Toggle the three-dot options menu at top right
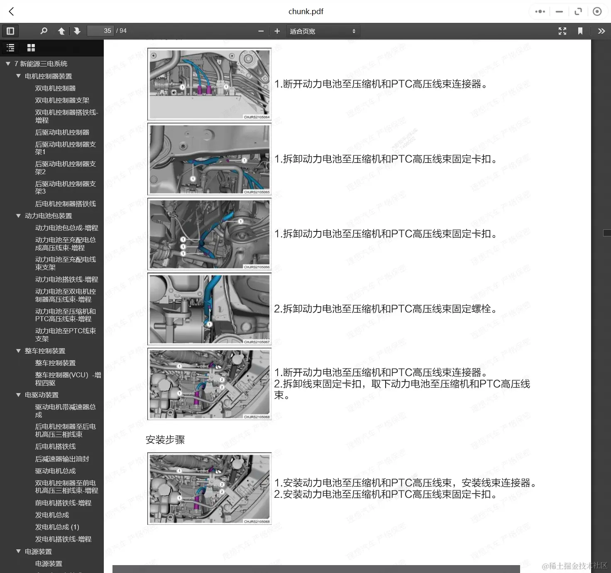The image size is (611, 573). click(540, 11)
